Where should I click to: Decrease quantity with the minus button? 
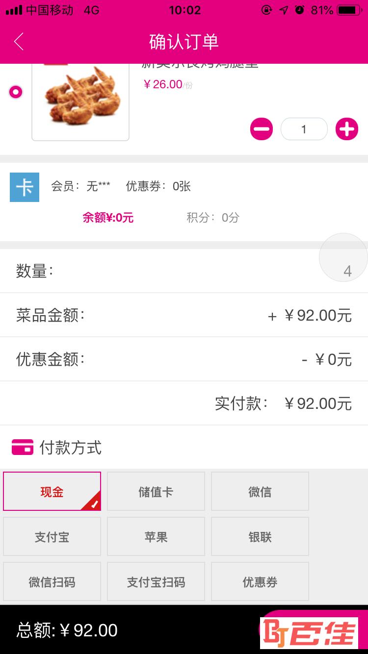pos(261,129)
